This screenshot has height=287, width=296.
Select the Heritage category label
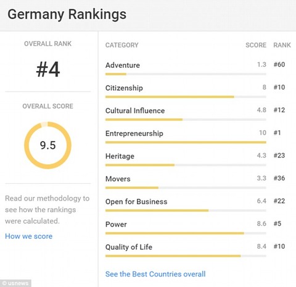(120, 156)
